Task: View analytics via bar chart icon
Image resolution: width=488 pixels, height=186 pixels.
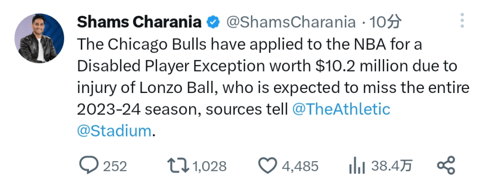Action: pos(357,166)
